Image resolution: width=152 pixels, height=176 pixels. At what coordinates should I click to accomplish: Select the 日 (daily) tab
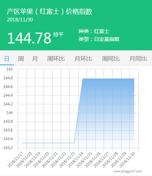coord(7,59)
